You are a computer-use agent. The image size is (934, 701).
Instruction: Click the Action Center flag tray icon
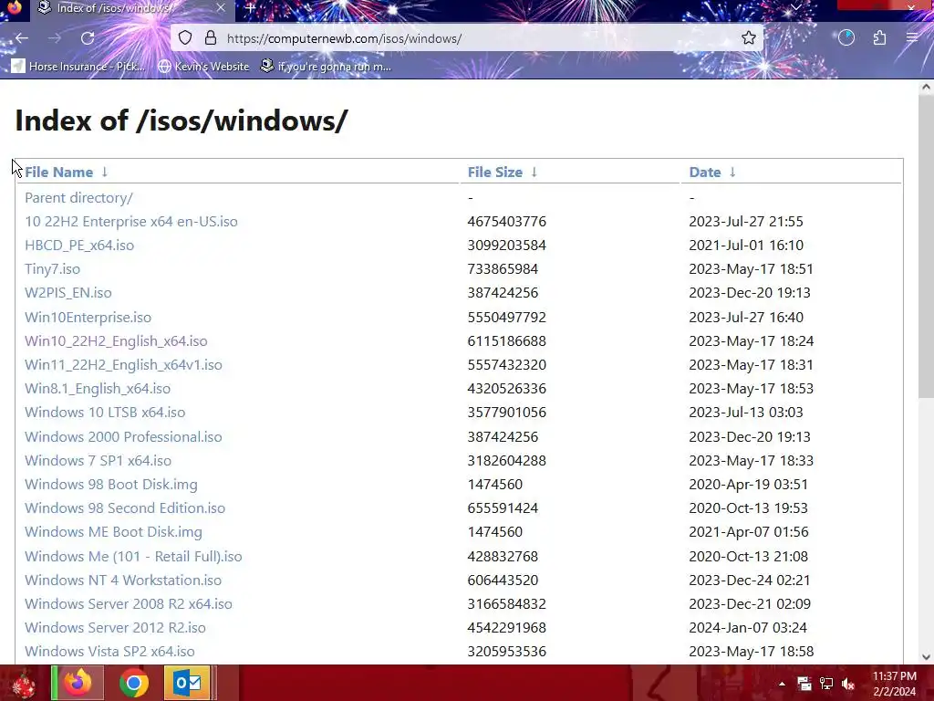click(804, 684)
